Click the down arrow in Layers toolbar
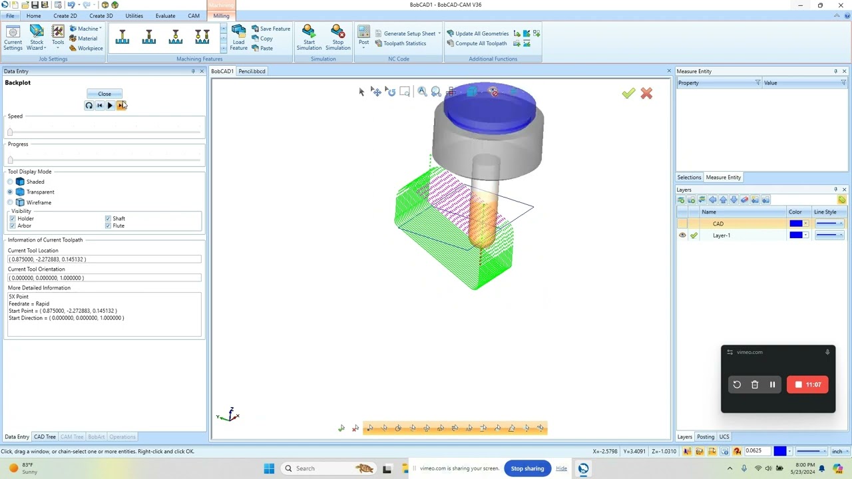The image size is (852, 479). [x=734, y=200]
